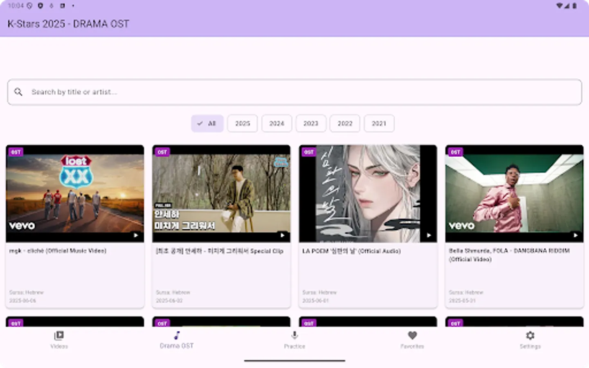This screenshot has width=589, height=368.
Task: Open Settings via the gear icon
Action: (x=530, y=336)
